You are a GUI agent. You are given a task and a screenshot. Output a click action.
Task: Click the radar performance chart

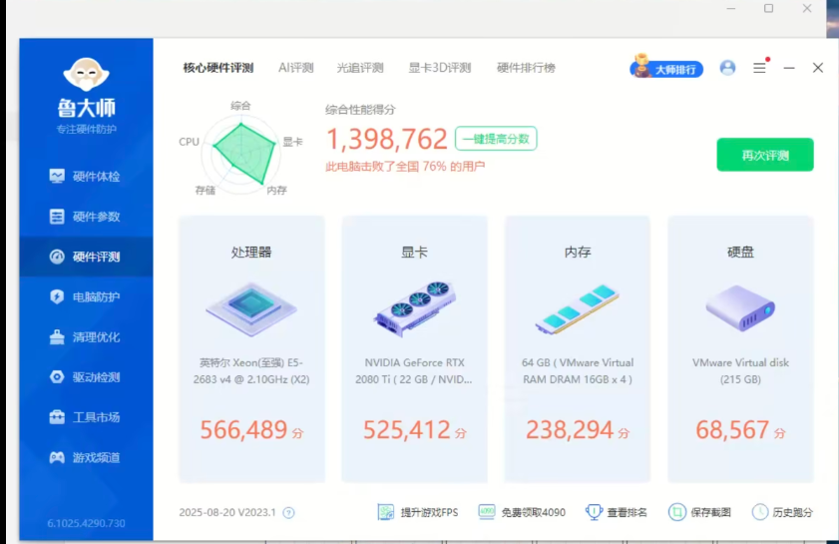(242, 154)
